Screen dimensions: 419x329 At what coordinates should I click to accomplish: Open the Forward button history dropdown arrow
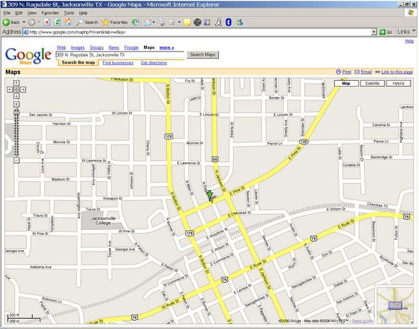pyautogui.click(x=39, y=22)
